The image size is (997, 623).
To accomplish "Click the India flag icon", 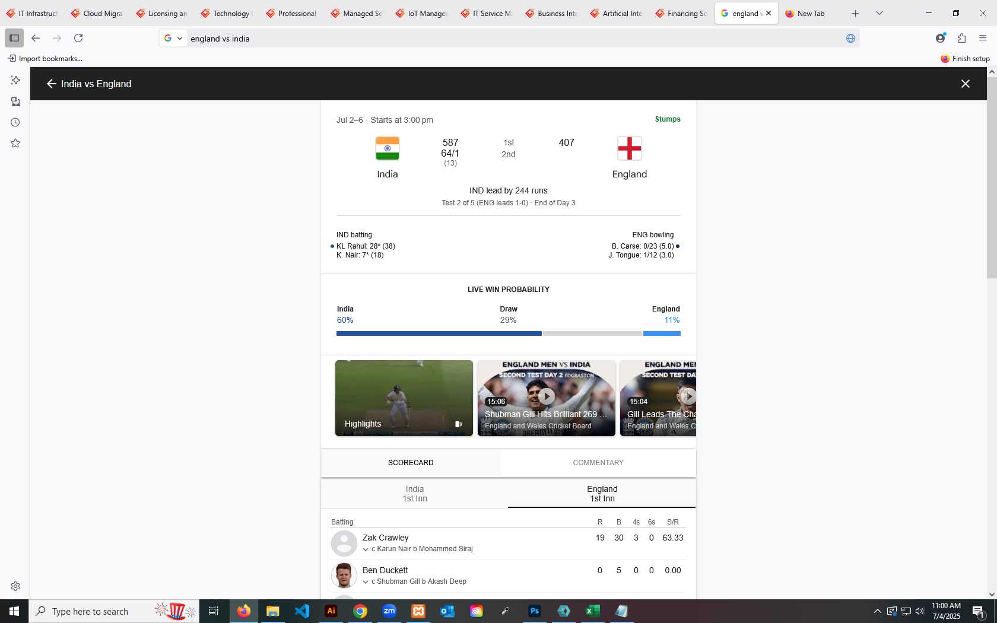I will [388, 148].
